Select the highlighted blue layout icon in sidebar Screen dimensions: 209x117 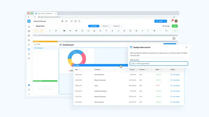click(29, 49)
